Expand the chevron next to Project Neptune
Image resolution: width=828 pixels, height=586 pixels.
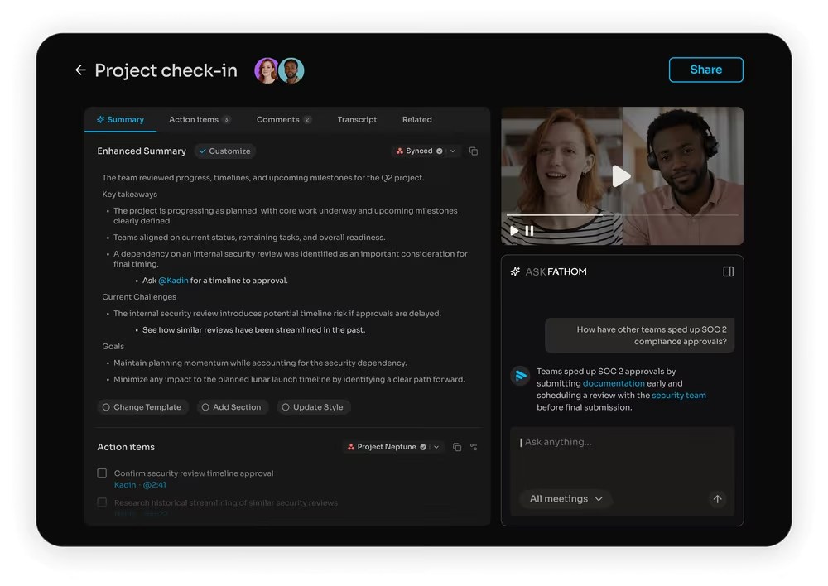(436, 447)
